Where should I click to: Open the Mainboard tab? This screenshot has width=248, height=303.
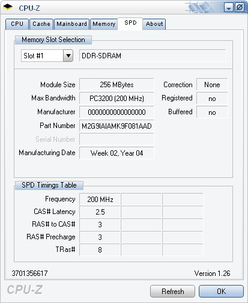71,24
